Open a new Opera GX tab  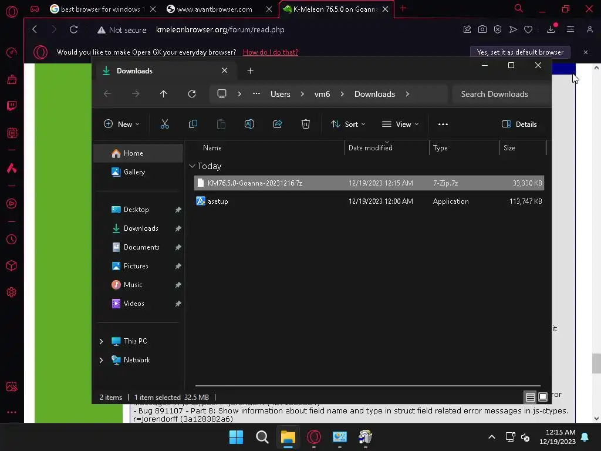coord(403,8)
